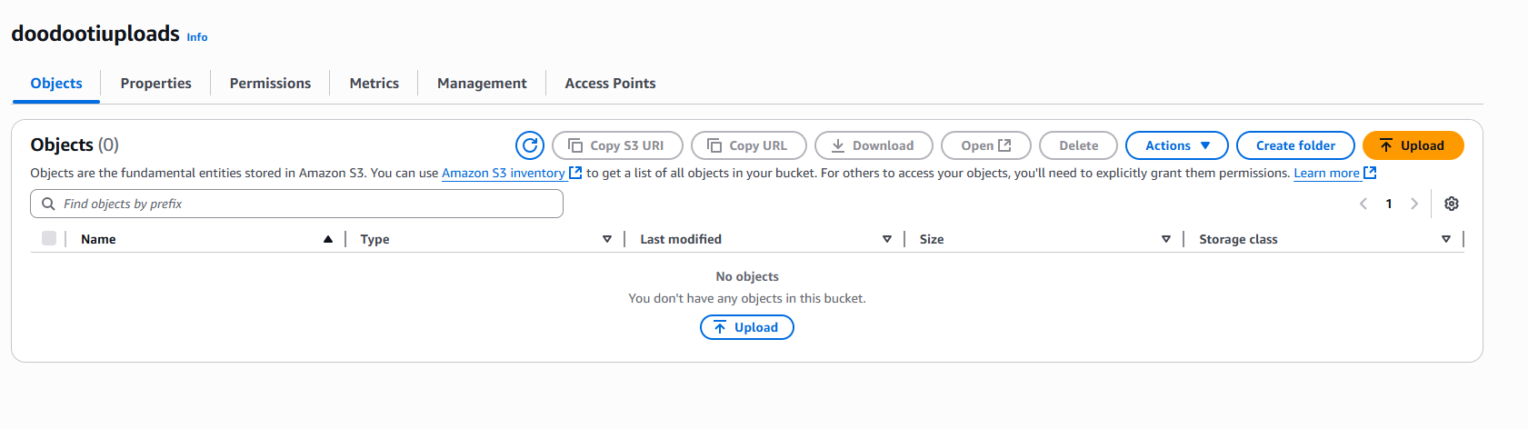Click Info link next to bucket name
The width and height of the screenshot is (1528, 429).
click(197, 37)
